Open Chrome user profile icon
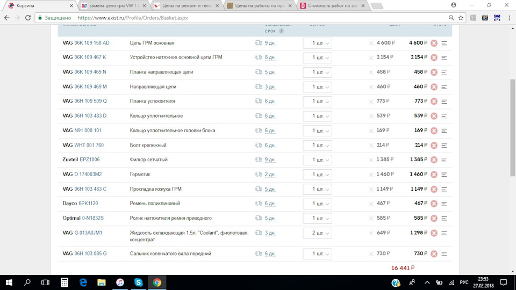This screenshot has width=516, height=290. click(x=454, y=5)
